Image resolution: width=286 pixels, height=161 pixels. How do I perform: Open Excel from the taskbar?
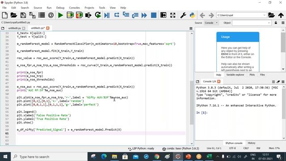209,157
